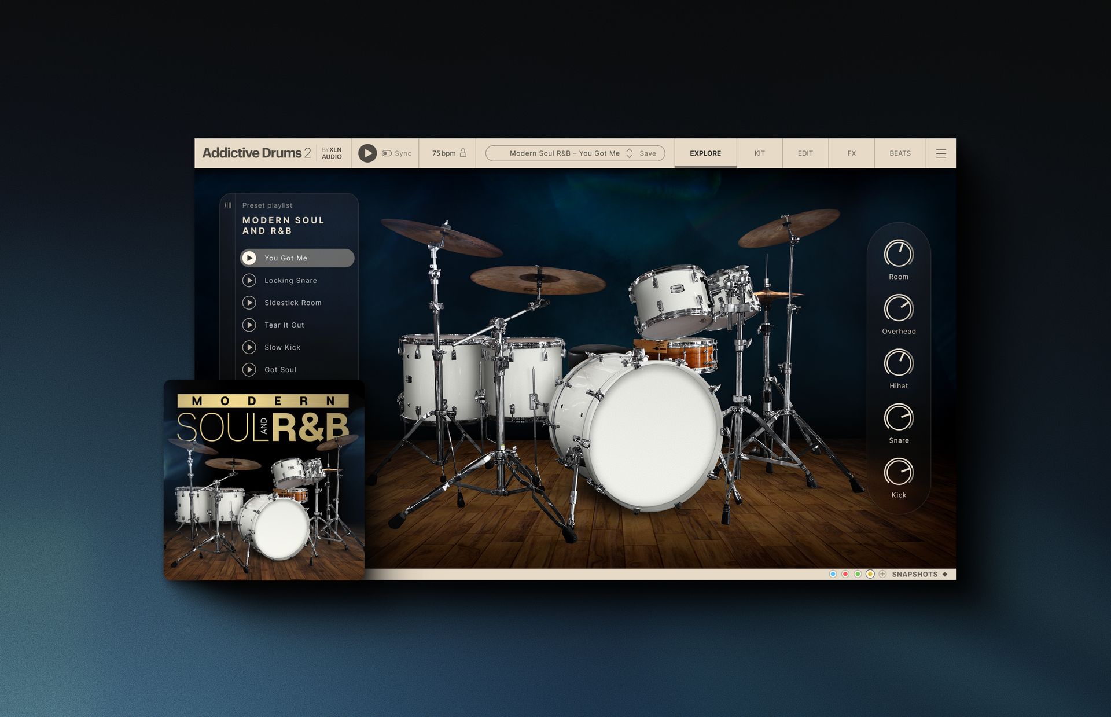Open the preset up/down chevron selector
This screenshot has width=1111, height=717.
click(x=629, y=153)
